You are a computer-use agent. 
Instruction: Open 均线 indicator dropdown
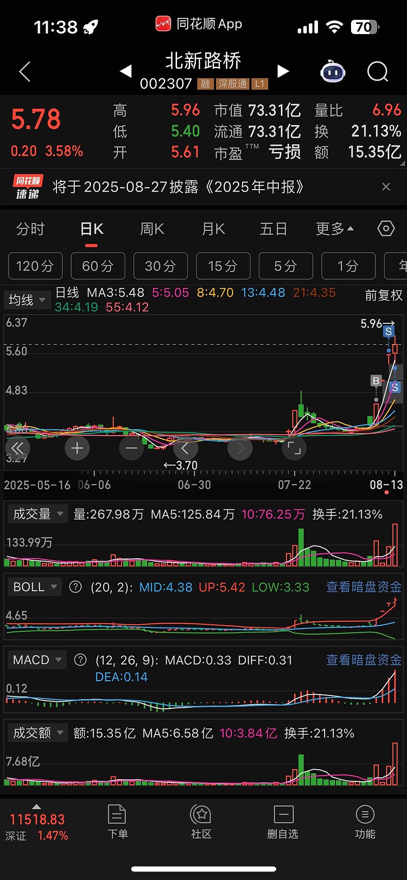pyautogui.click(x=27, y=300)
